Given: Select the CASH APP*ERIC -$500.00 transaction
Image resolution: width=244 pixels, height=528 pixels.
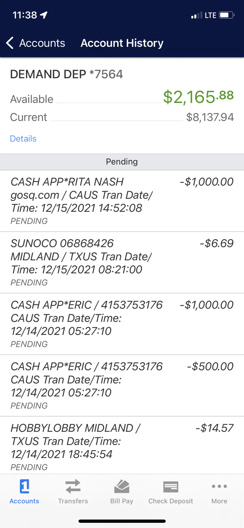Looking at the screenshot, I should (x=122, y=385).
